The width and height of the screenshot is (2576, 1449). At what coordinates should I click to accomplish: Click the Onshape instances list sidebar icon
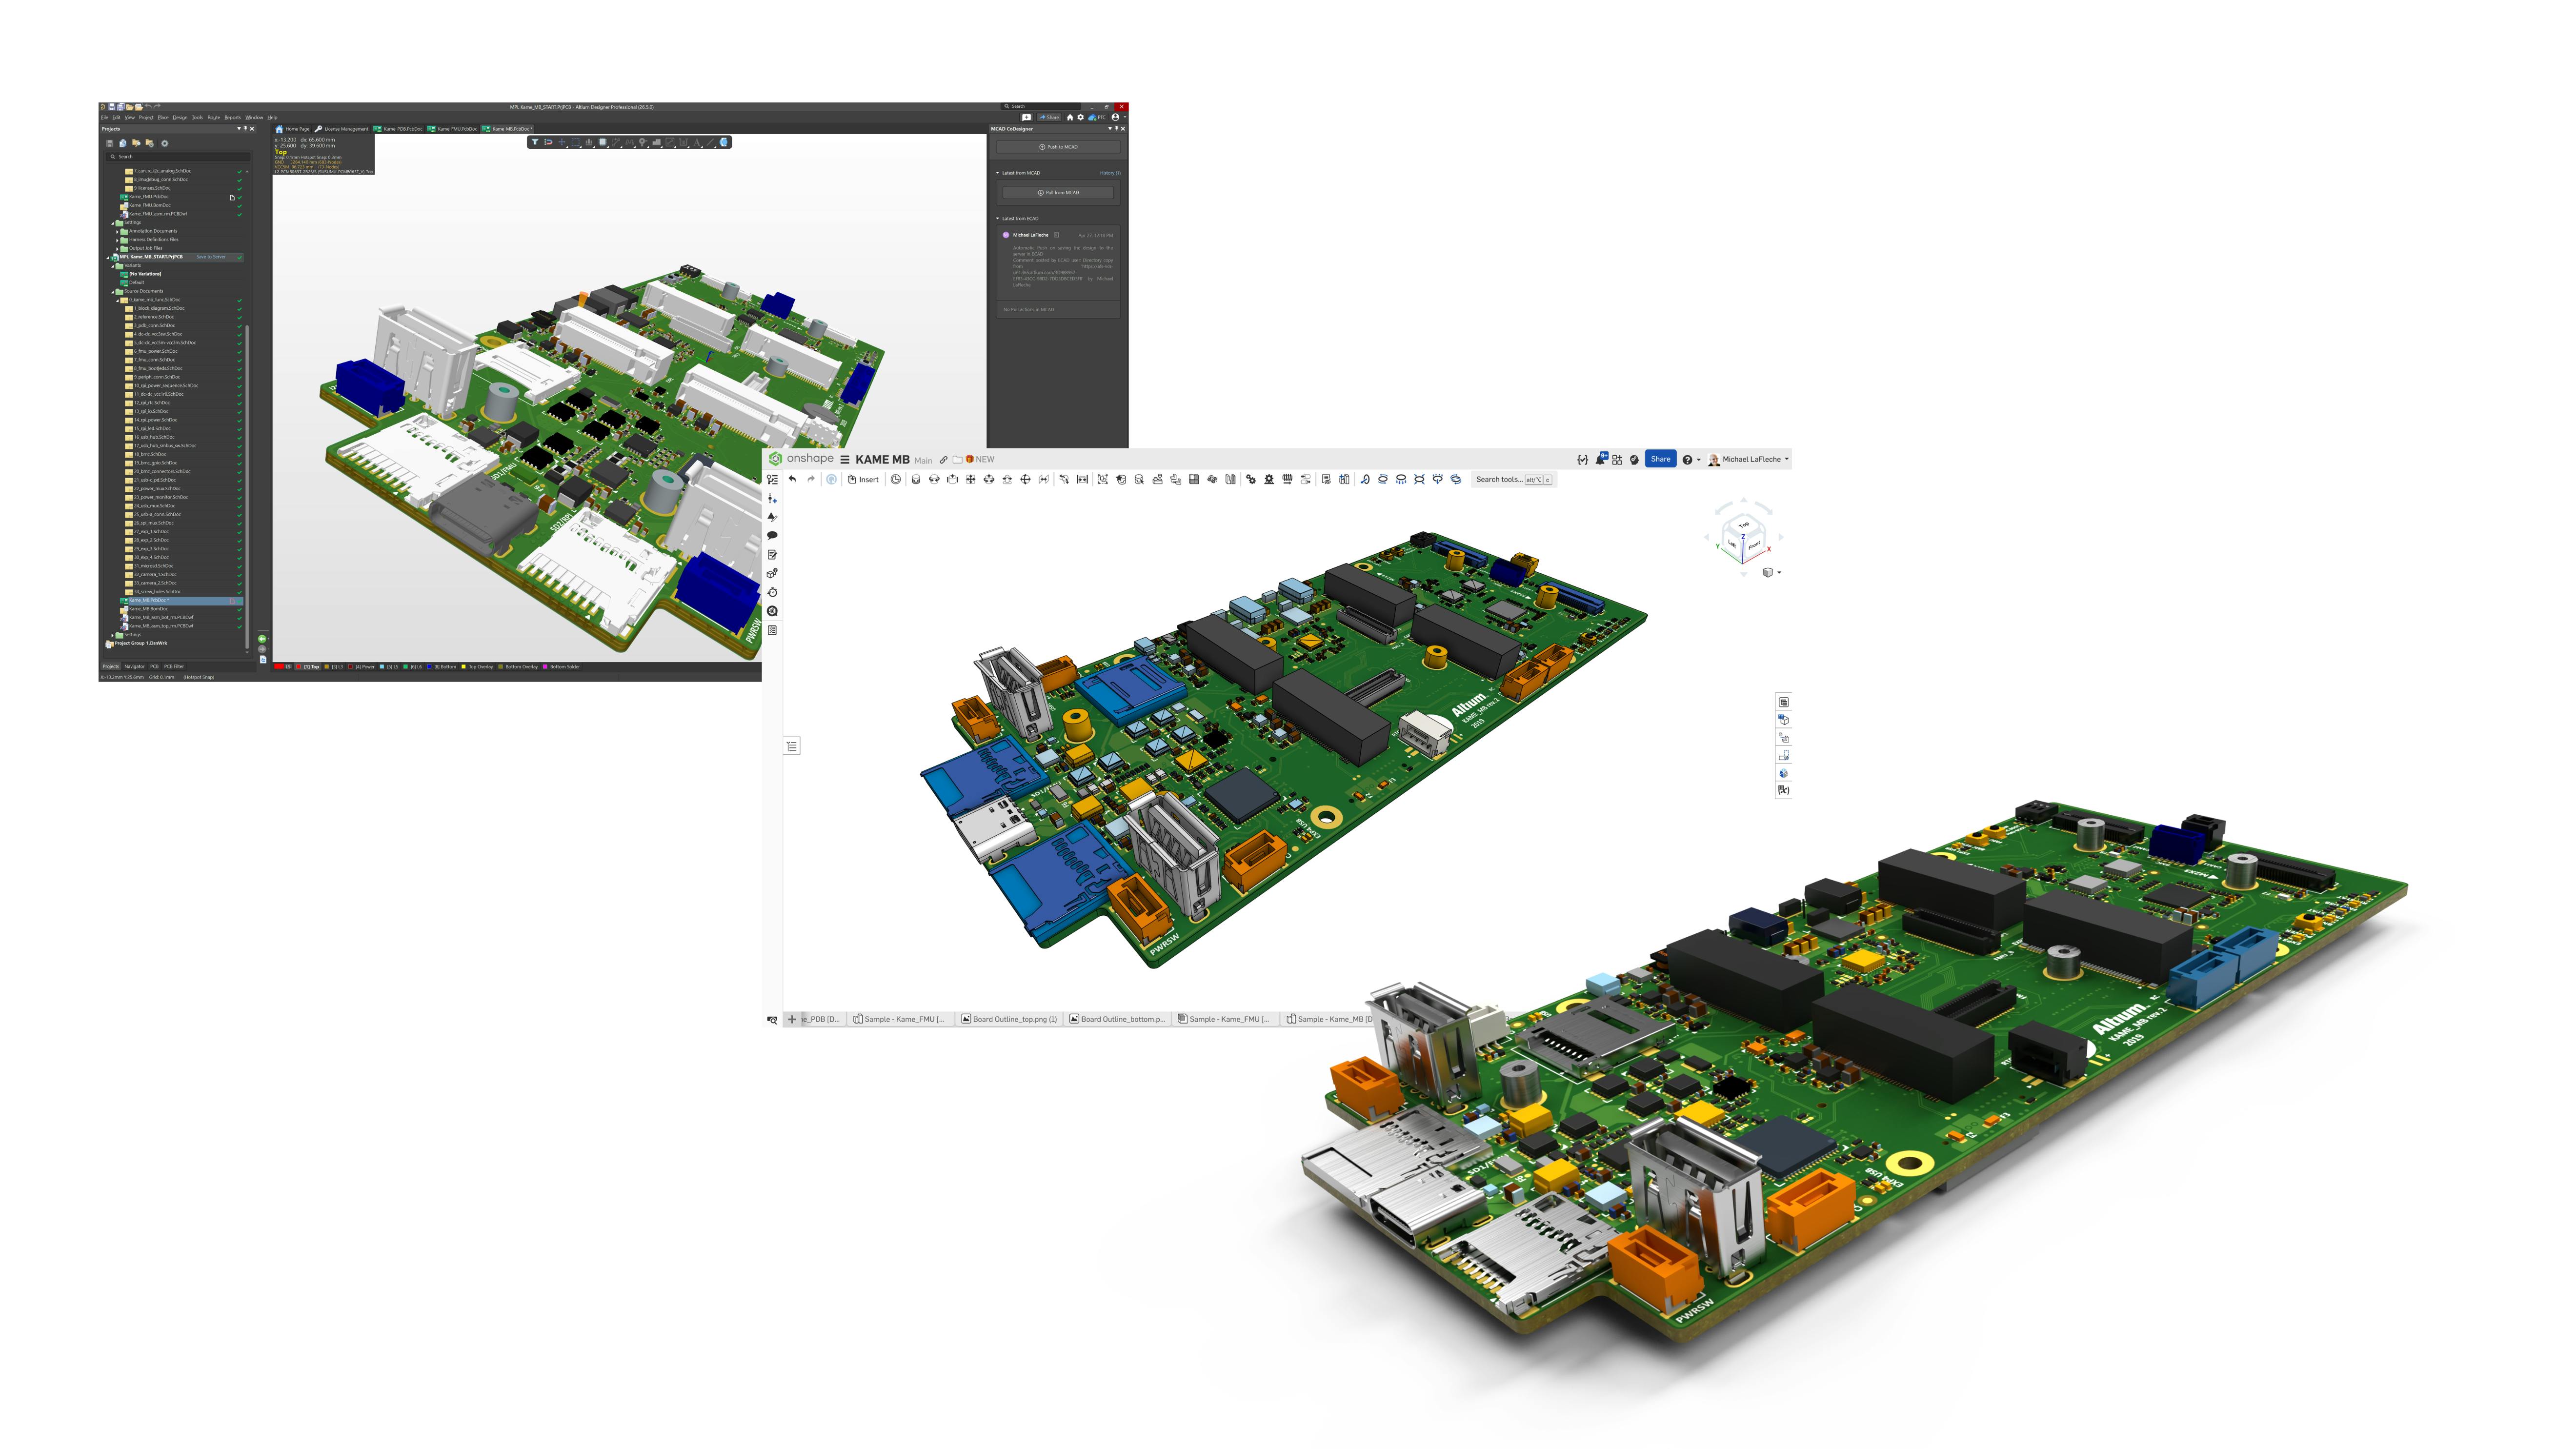(792, 746)
